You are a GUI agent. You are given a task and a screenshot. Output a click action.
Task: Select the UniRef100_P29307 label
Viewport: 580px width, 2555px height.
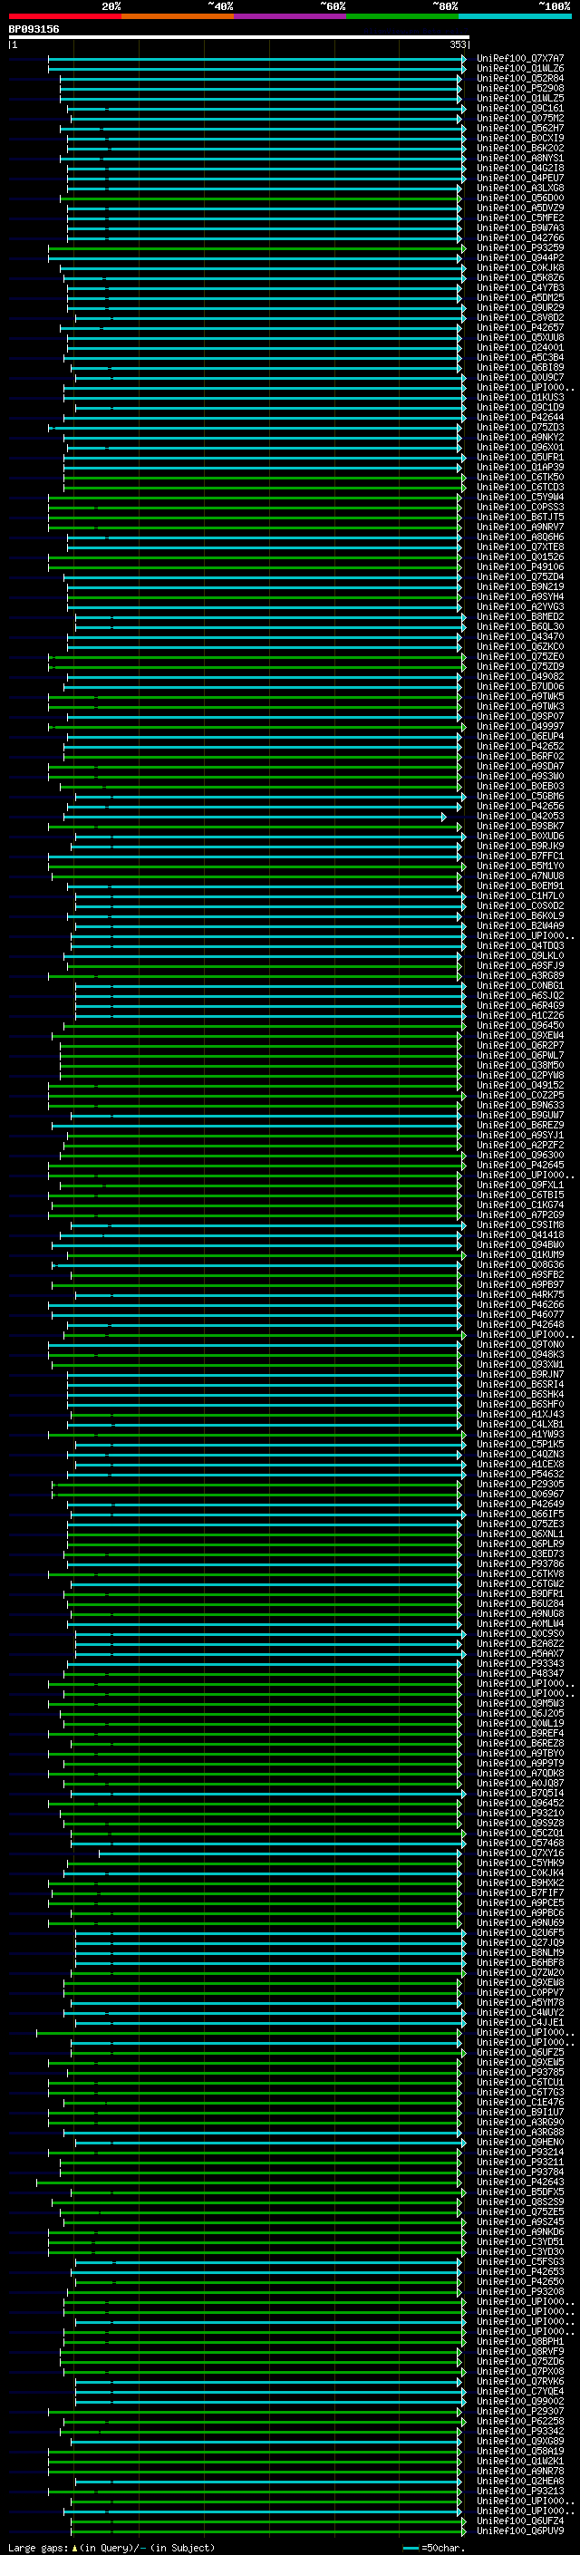(x=519, y=2411)
